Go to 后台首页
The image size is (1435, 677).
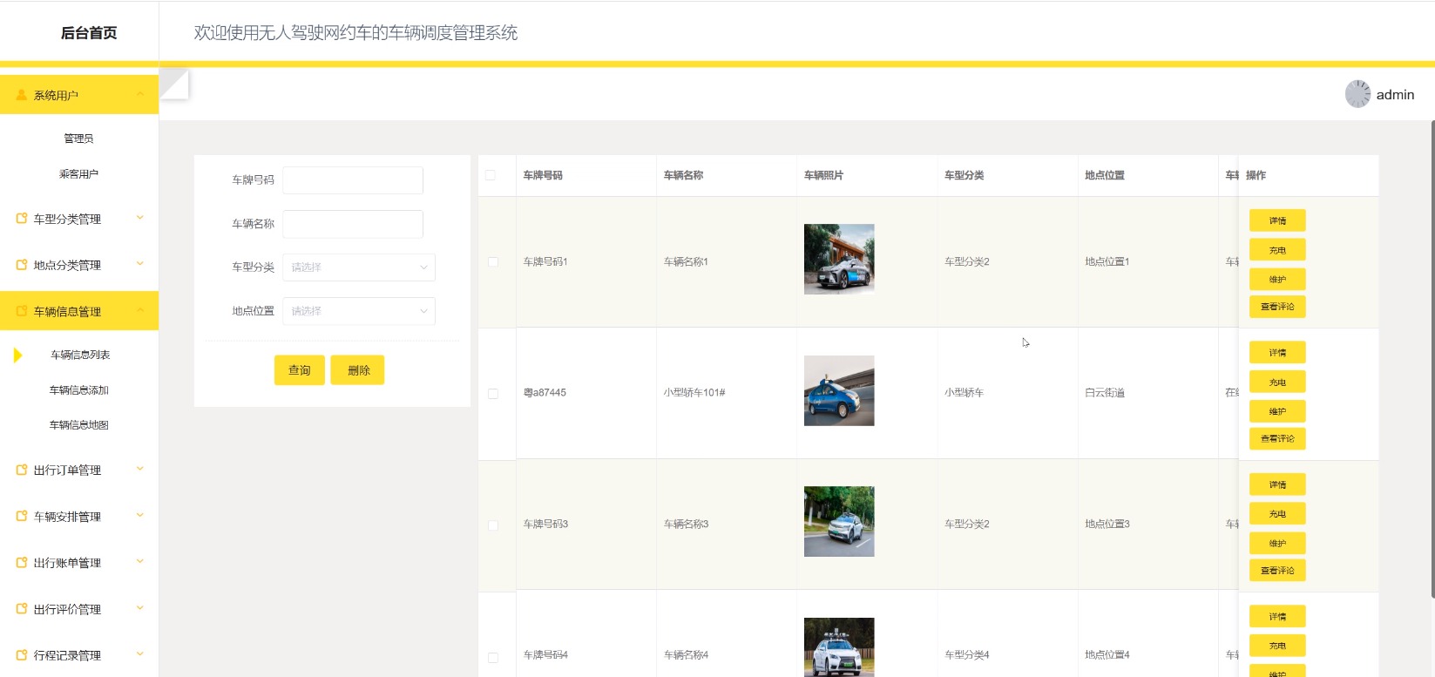point(89,33)
